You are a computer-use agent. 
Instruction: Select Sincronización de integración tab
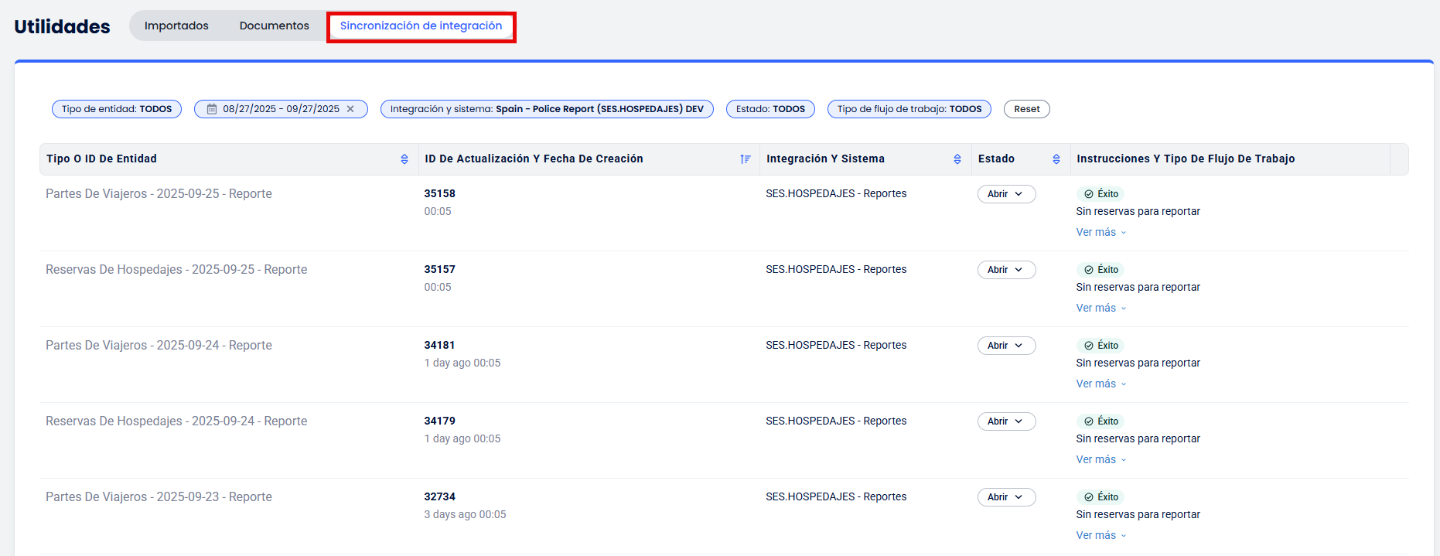tap(421, 26)
